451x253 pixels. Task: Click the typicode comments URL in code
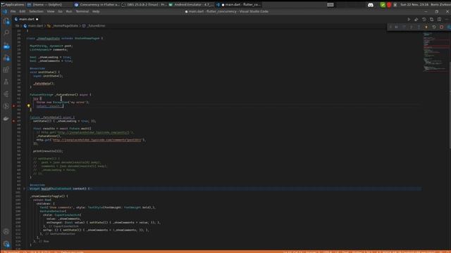click(x=97, y=140)
